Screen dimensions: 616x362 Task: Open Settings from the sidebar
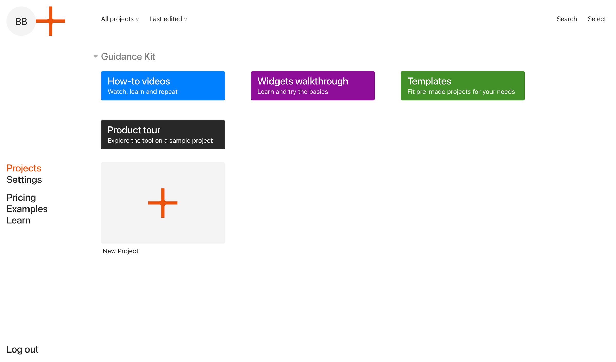[24, 180]
